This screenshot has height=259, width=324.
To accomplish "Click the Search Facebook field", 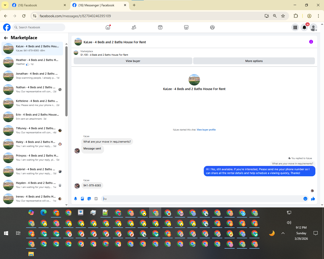I will click(38, 27).
